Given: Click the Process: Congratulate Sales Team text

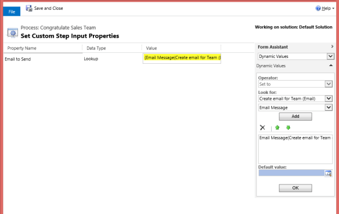Looking at the screenshot, I should (58, 28).
